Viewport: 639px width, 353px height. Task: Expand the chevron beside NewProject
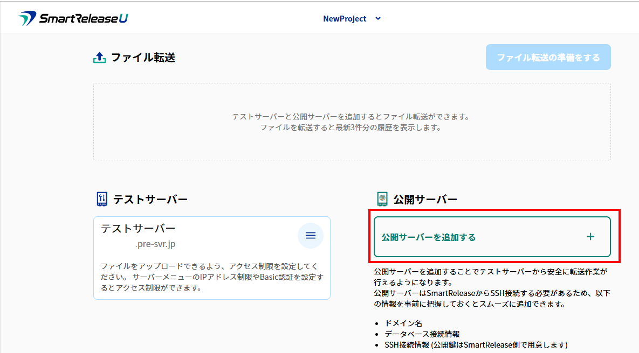[x=378, y=18]
